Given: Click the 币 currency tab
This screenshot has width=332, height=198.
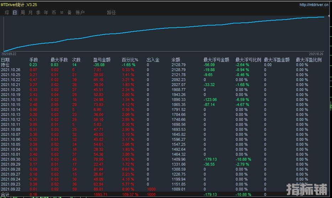Looking at the screenshot, I should coord(54,12).
